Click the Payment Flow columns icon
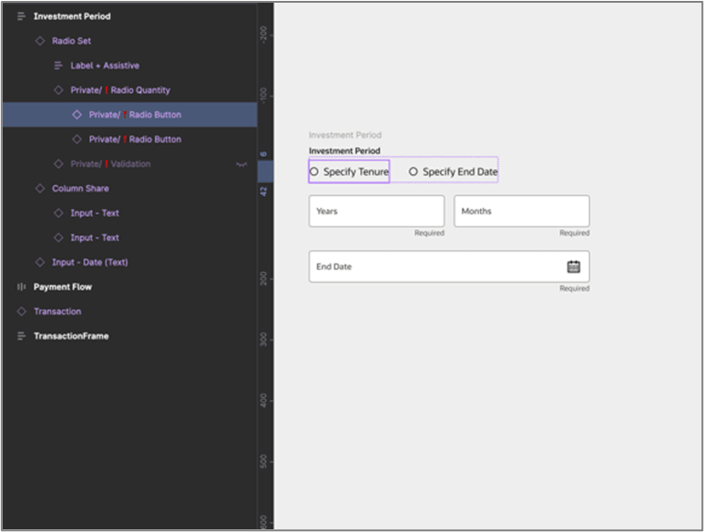This screenshot has height=532, width=704. 21,287
